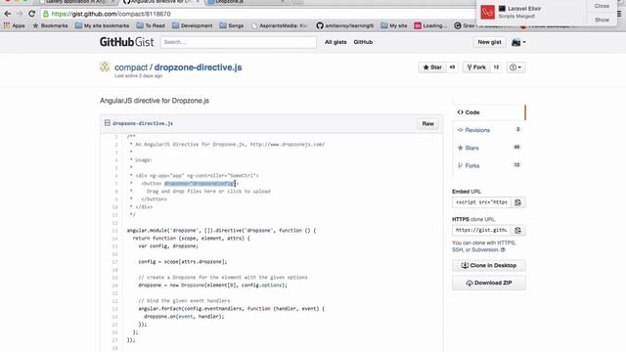Click the "dropzone.on(event, handler);" code line

click(x=184, y=317)
